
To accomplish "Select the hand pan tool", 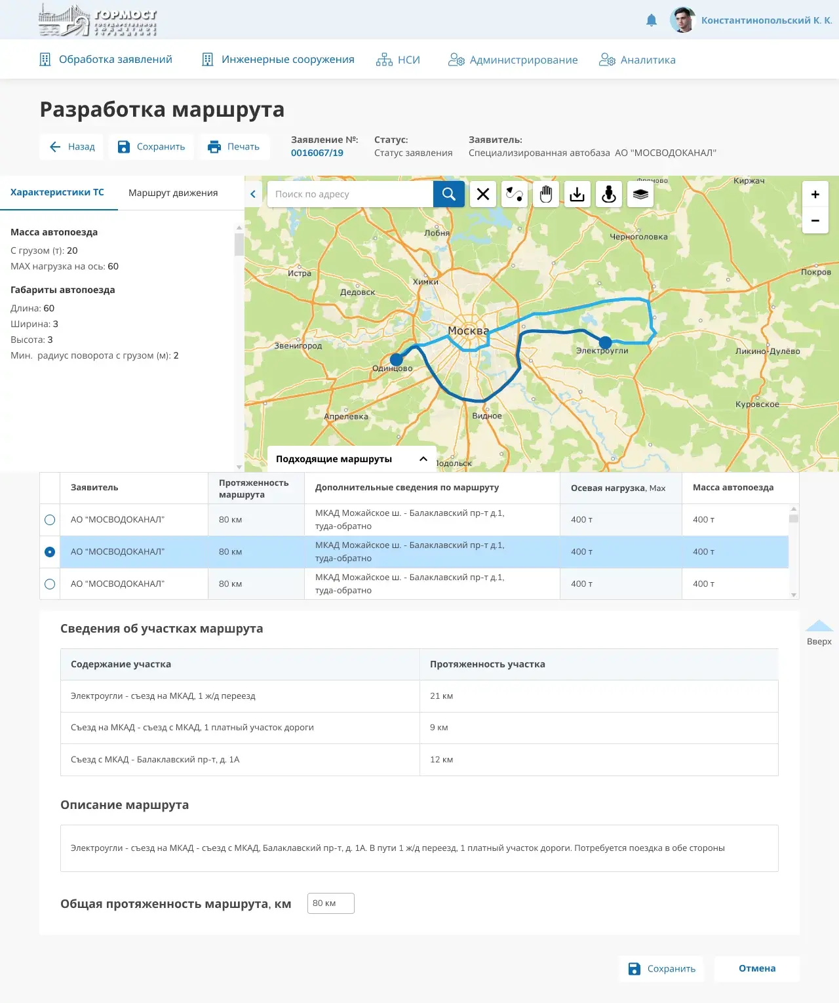I will point(546,194).
